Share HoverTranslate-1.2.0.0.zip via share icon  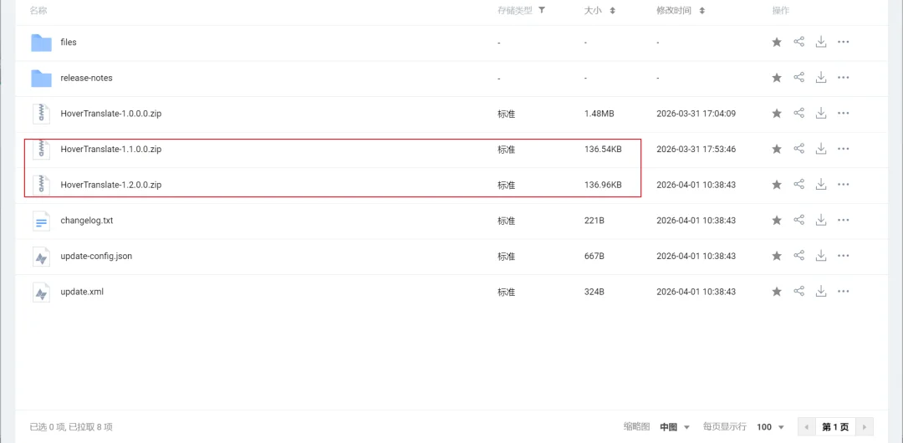click(x=798, y=185)
